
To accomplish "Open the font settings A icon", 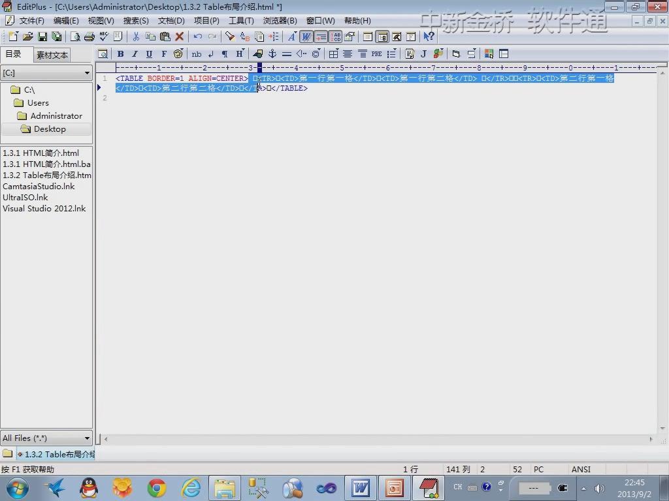I will coord(292,37).
